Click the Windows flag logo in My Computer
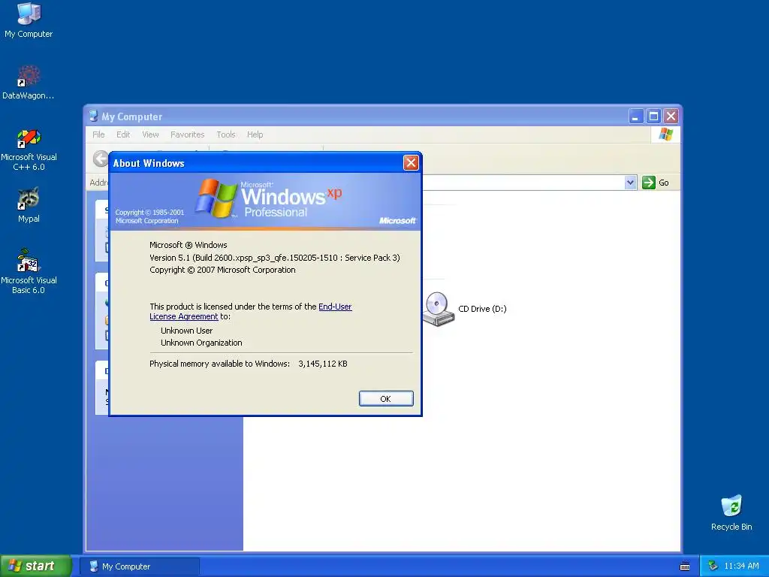The image size is (769, 577). click(665, 134)
